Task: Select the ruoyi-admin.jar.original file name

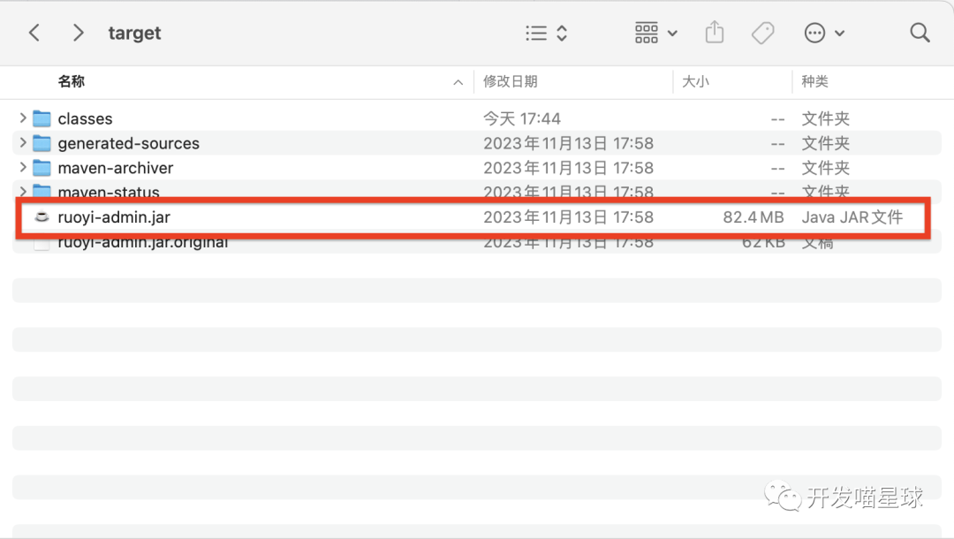Action: (143, 243)
